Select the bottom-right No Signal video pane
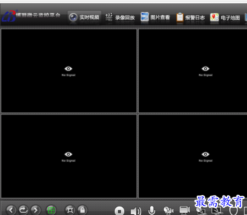Screen dimensions: 247x215 (193, 156)
